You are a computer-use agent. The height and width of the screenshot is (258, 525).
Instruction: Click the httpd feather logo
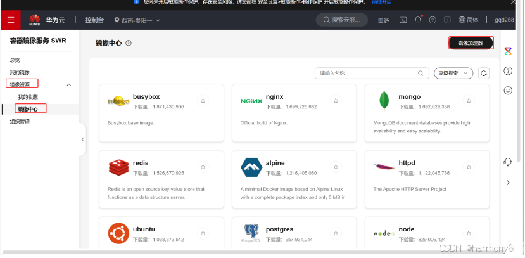(384, 166)
